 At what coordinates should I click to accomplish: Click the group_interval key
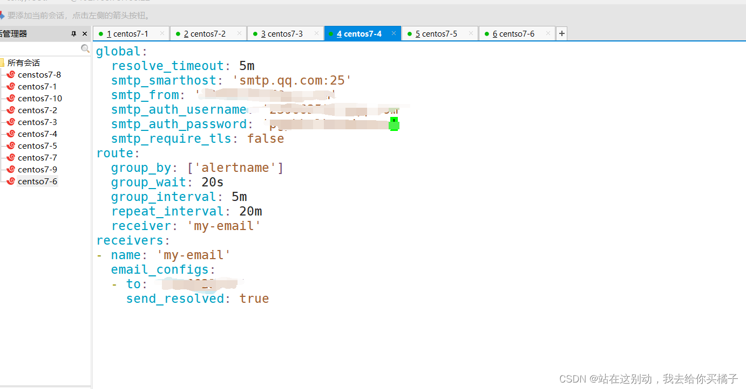click(x=164, y=197)
